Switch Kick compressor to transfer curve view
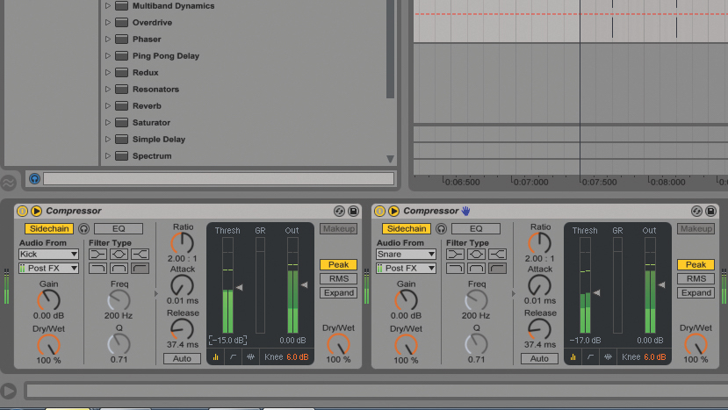 (x=233, y=357)
